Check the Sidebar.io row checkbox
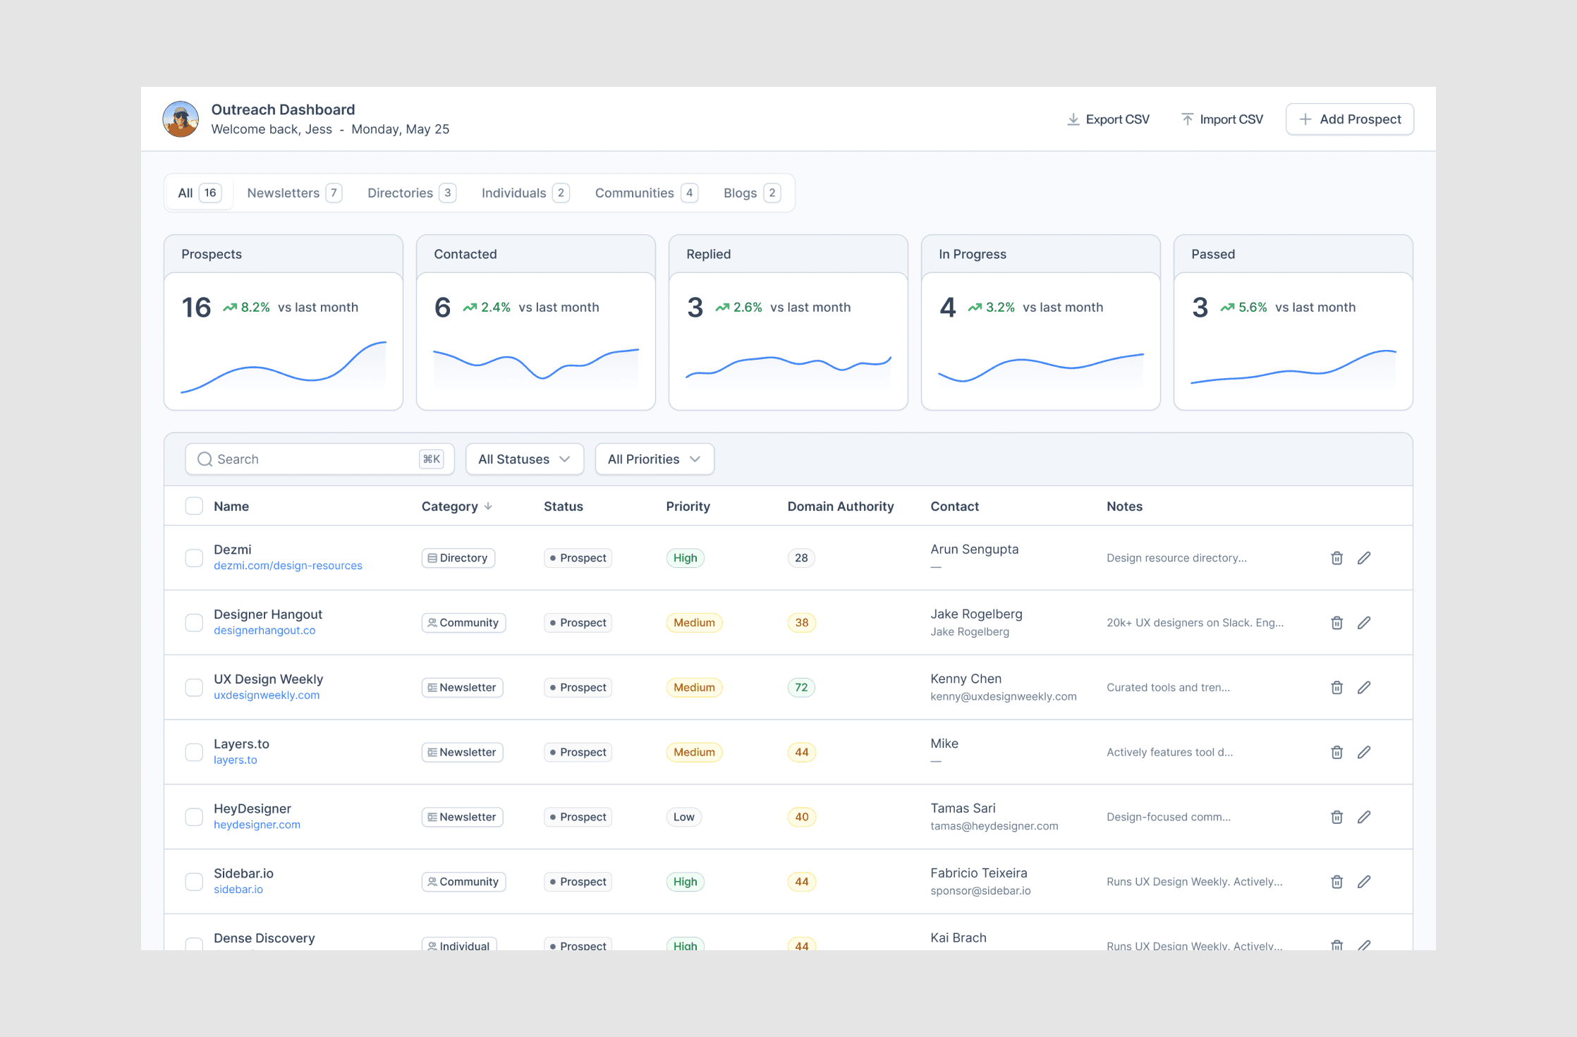Image resolution: width=1577 pixels, height=1037 pixels. (x=194, y=882)
